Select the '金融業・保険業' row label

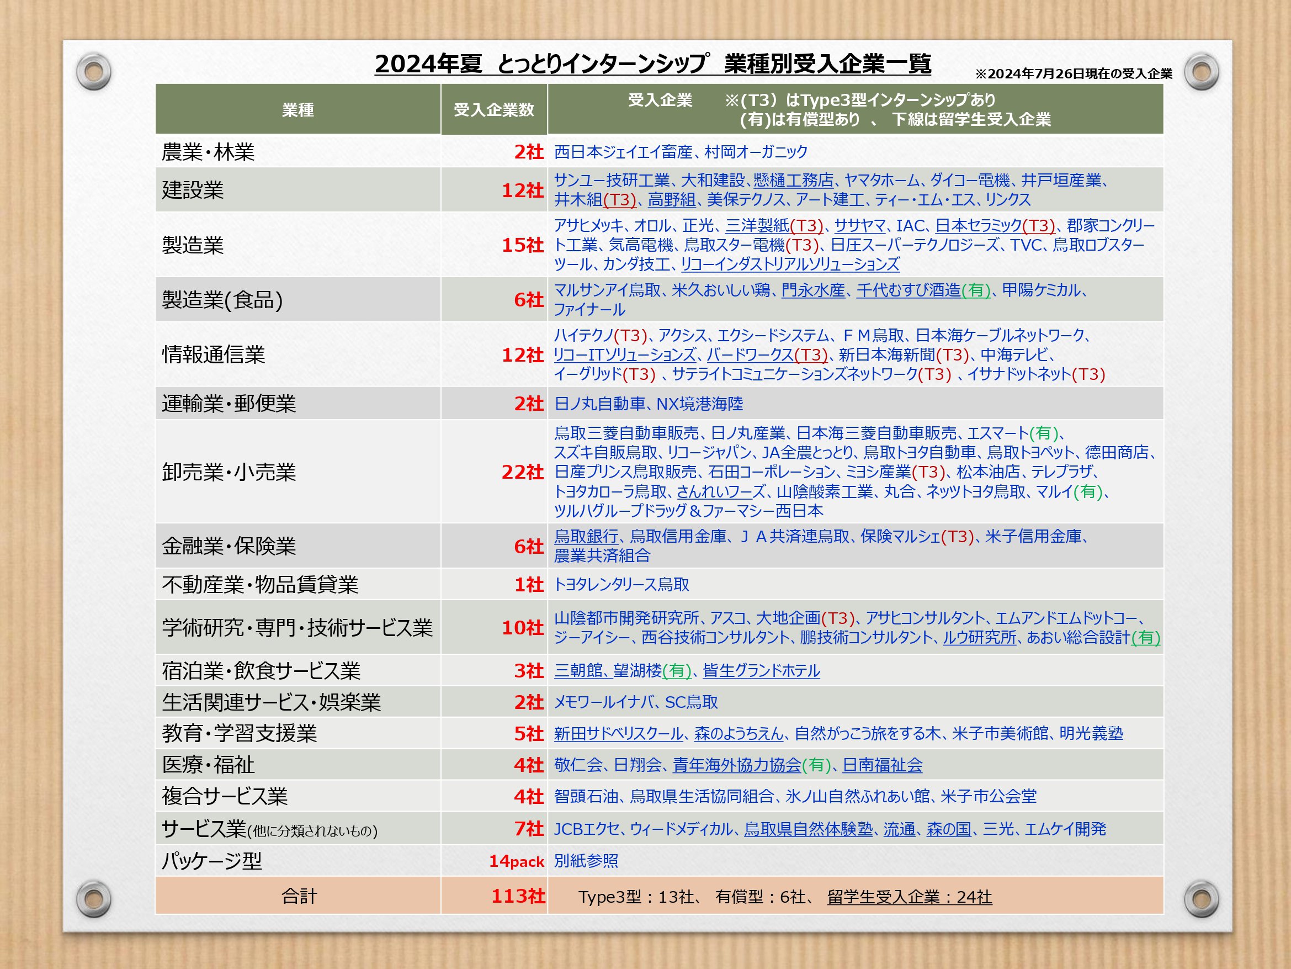click(229, 546)
